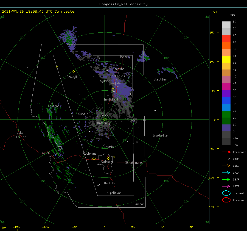This screenshot has width=247, height=231.
Task: Click the Ponoka city label
Action: click(125, 57)
